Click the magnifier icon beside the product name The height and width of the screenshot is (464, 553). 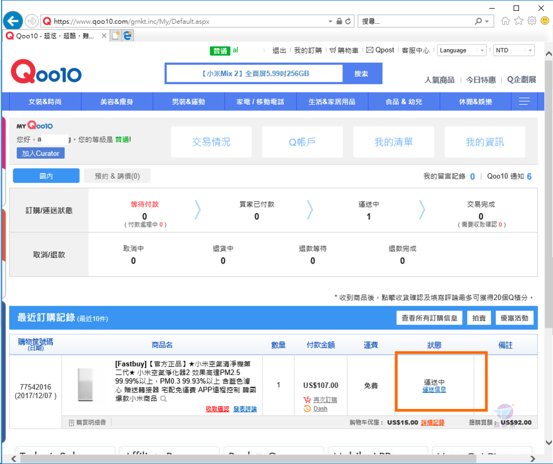(163, 399)
